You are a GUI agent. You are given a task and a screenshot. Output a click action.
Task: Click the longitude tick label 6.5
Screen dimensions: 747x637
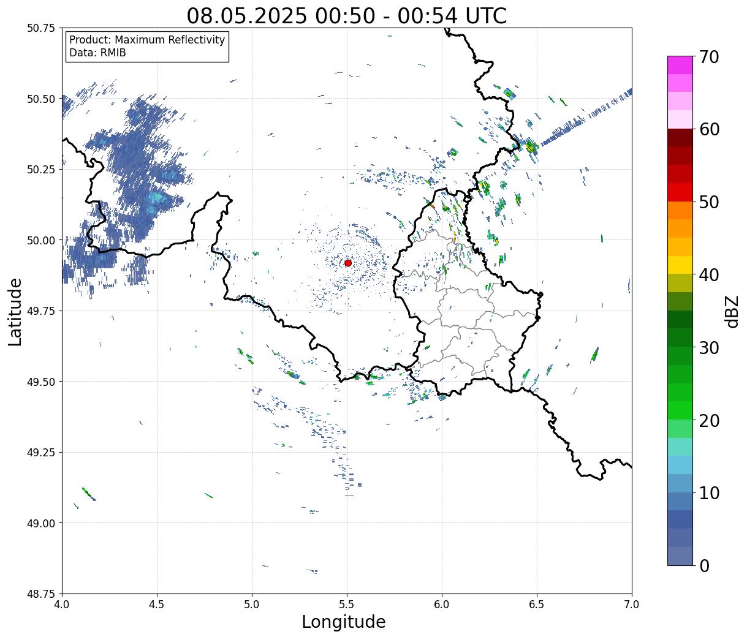click(x=537, y=605)
